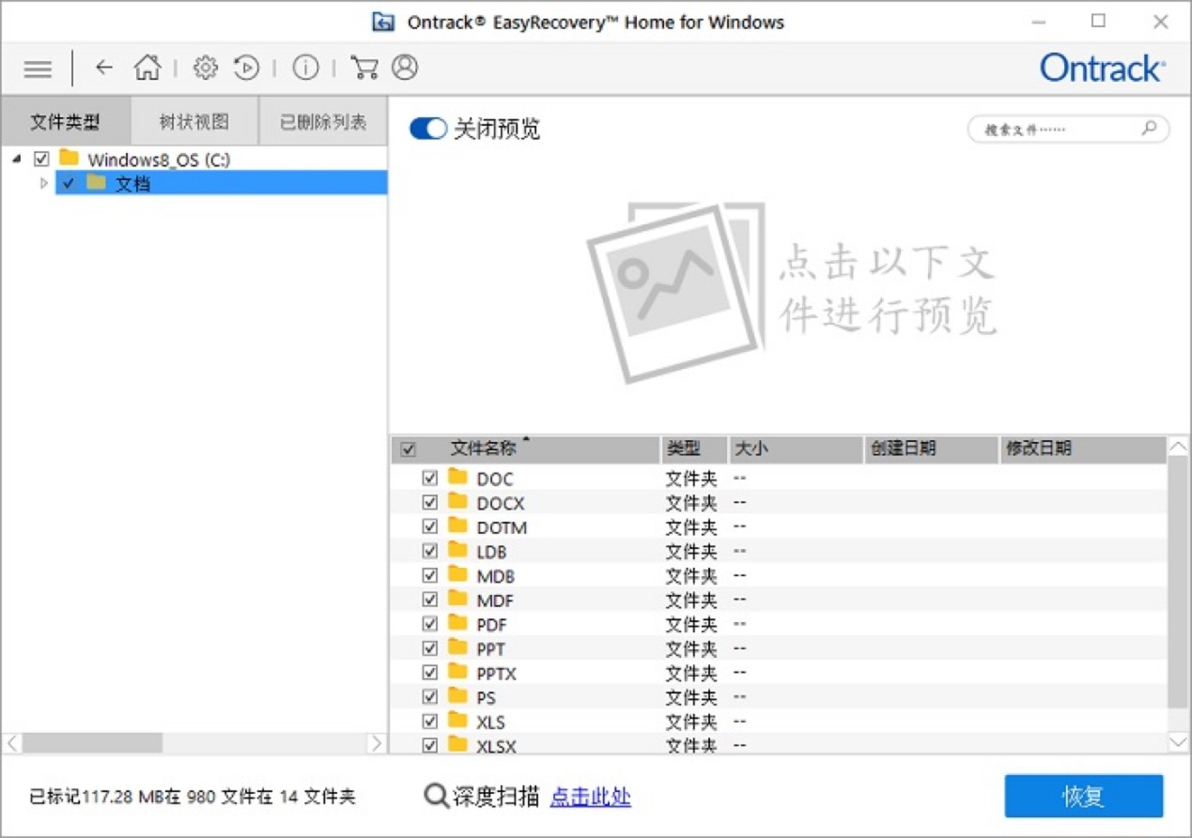Click the MDF folder icon
The width and height of the screenshot is (1192, 838).
458,599
